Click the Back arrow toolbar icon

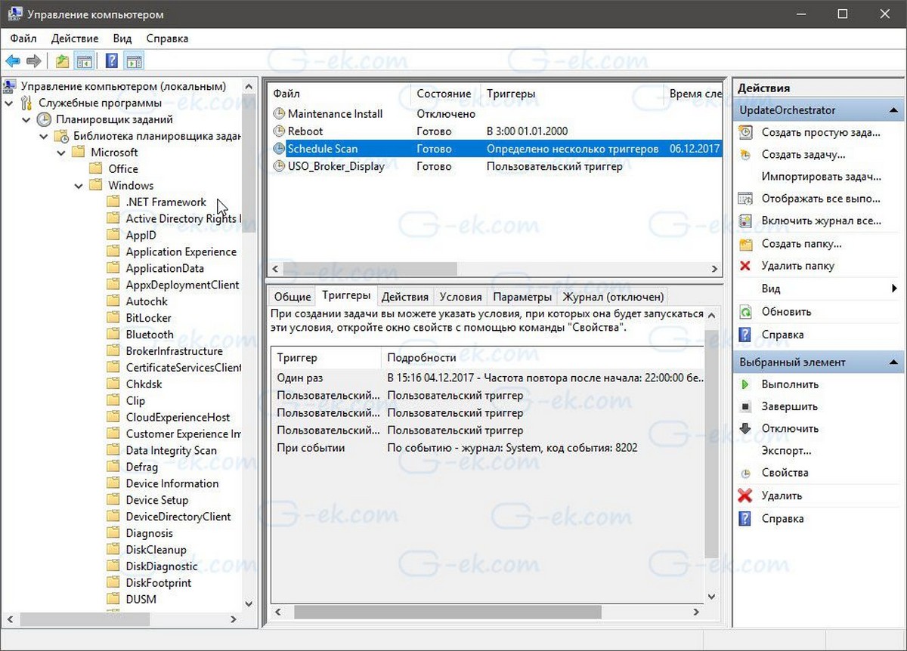coord(13,61)
